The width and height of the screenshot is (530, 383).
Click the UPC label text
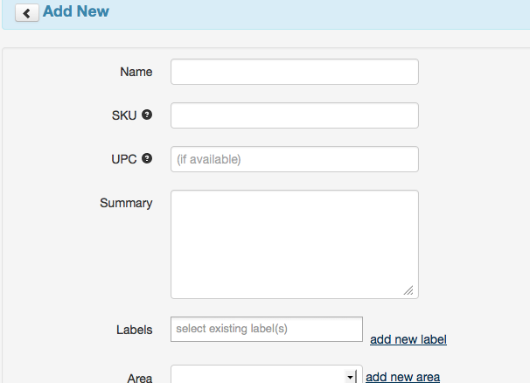tap(124, 159)
